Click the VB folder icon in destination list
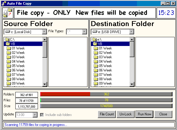 (x=95, y=44)
